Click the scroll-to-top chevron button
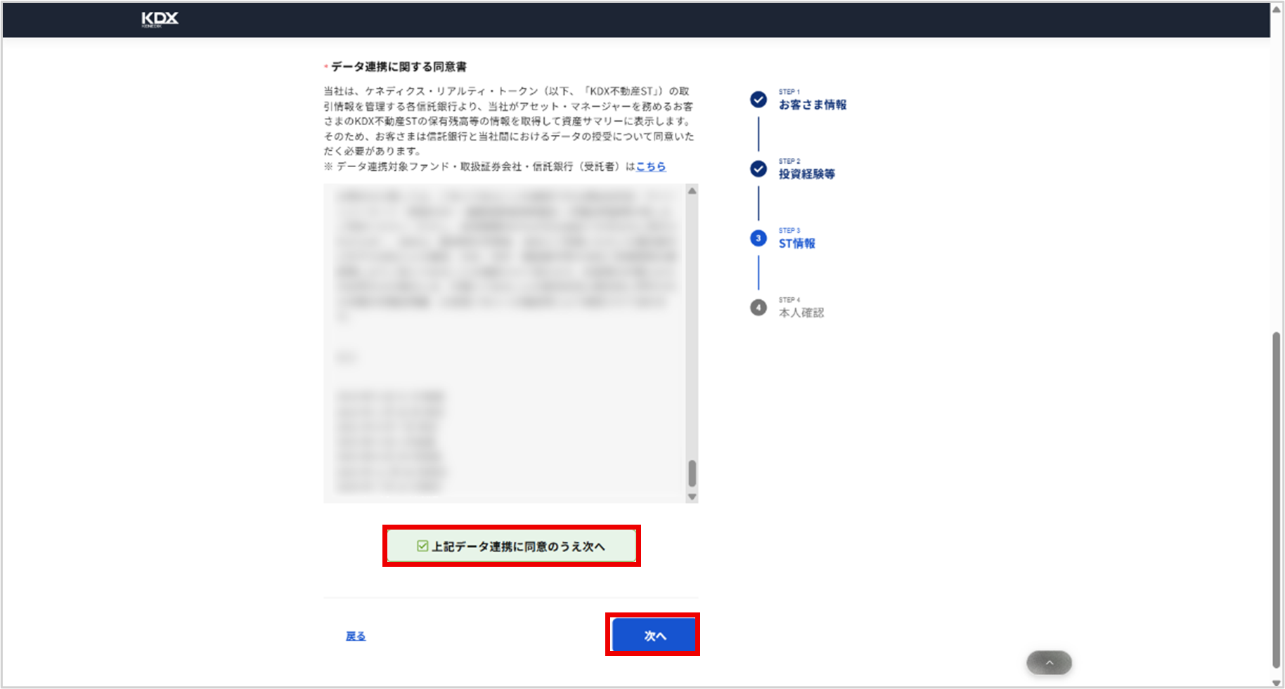Viewport: 1285px width, 689px height. (x=1049, y=662)
